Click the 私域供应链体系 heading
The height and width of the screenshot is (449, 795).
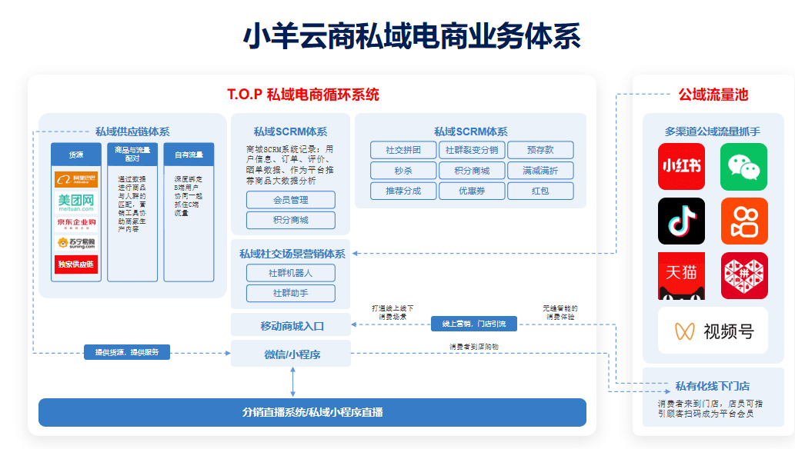pyautogui.click(x=132, y=131)
